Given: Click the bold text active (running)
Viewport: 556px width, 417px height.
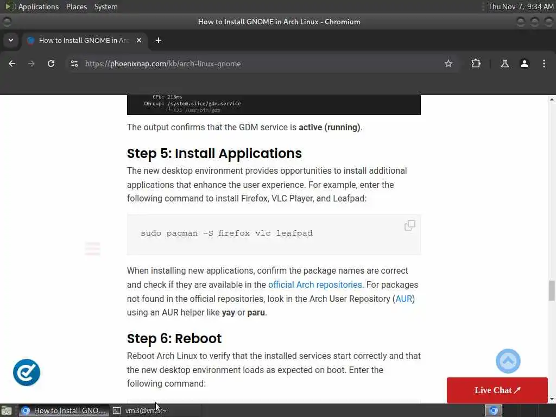Looking at the screenshot, I should pyautogui.click(x=330, y=127).
